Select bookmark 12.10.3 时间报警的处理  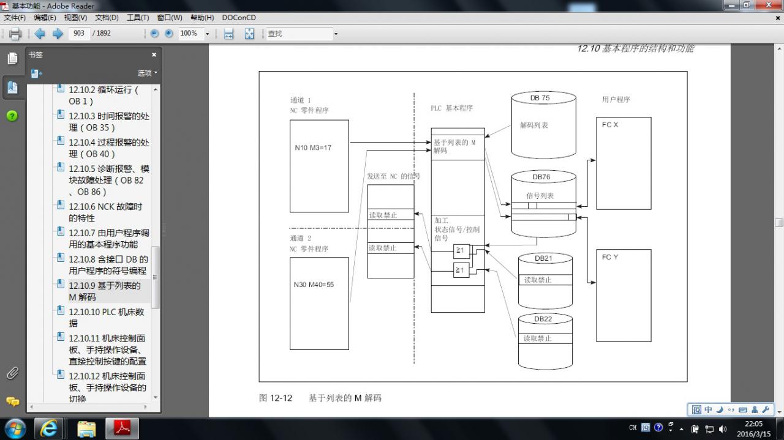(108, 122)
